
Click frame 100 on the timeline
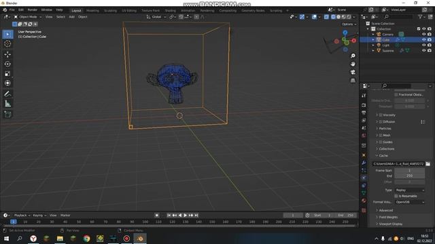tap(145, 222)
